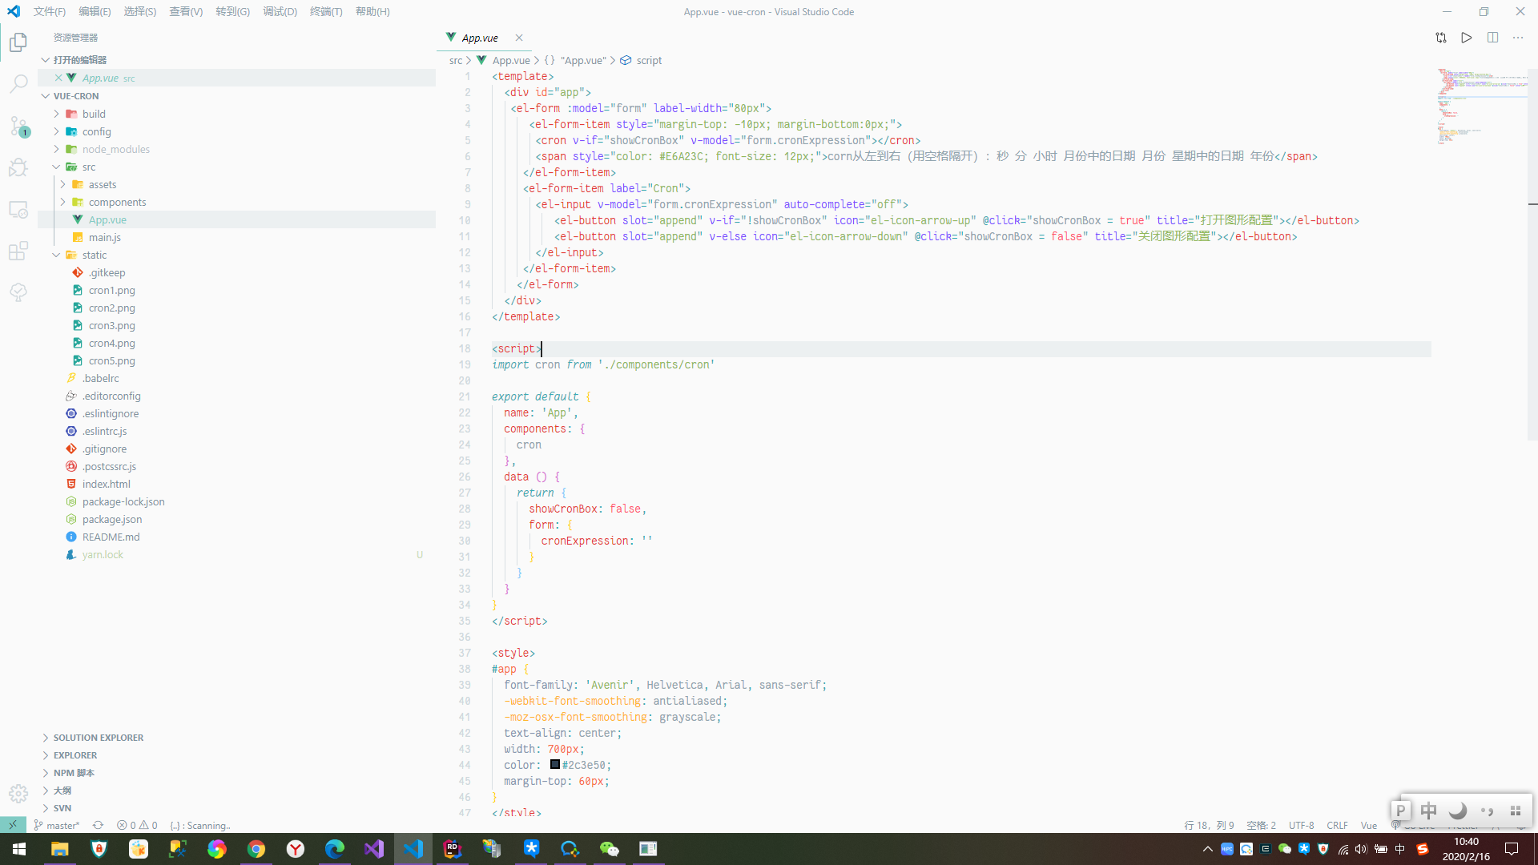Viewport: 1538px width, 865px height.
Task: Open the volume control in system tray
Action: point(1361,849)
